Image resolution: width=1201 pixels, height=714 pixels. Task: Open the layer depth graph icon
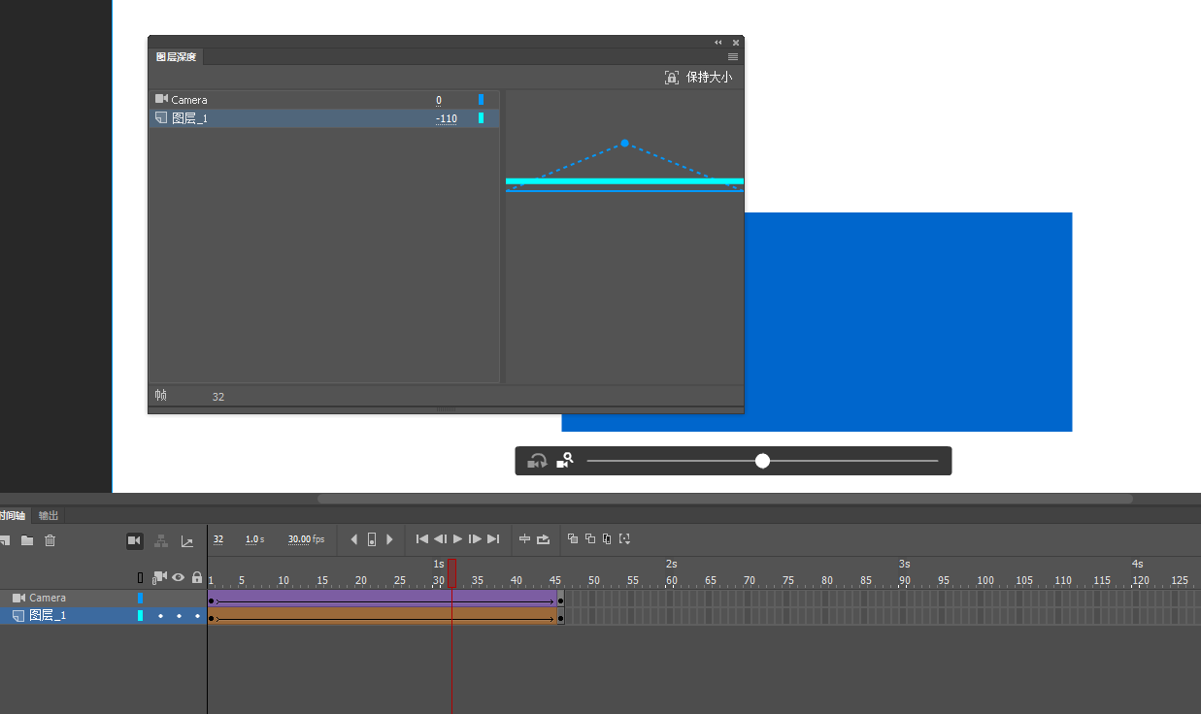(187, 541)
